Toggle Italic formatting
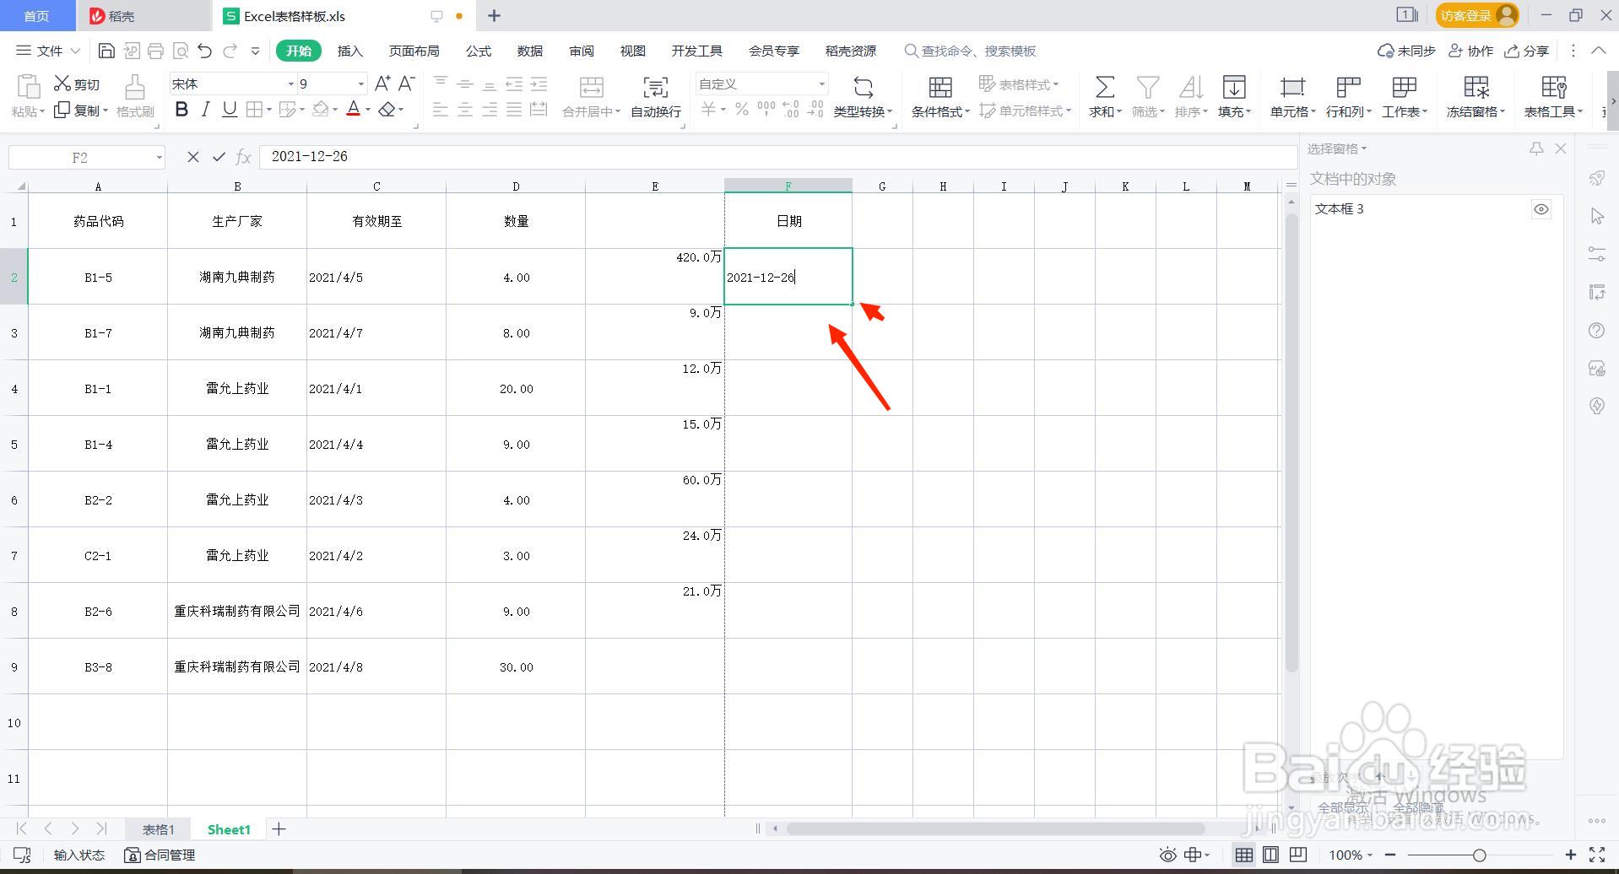This screenshot has height=874, width=1619. click(205, 110)
